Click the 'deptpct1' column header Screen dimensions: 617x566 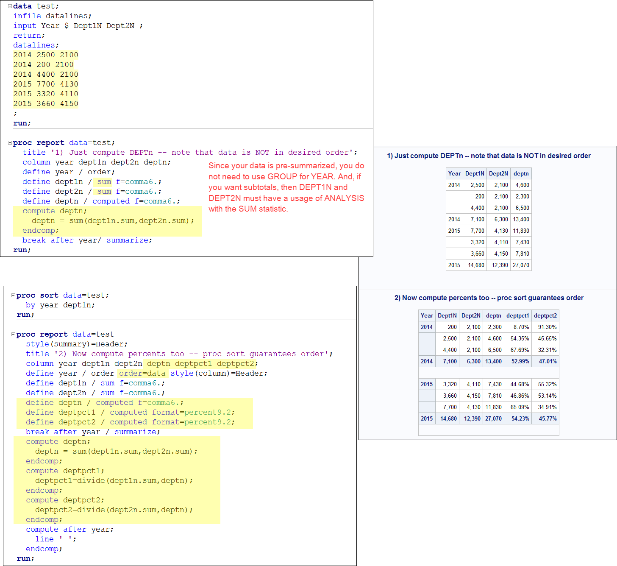(x=517, y=315)
